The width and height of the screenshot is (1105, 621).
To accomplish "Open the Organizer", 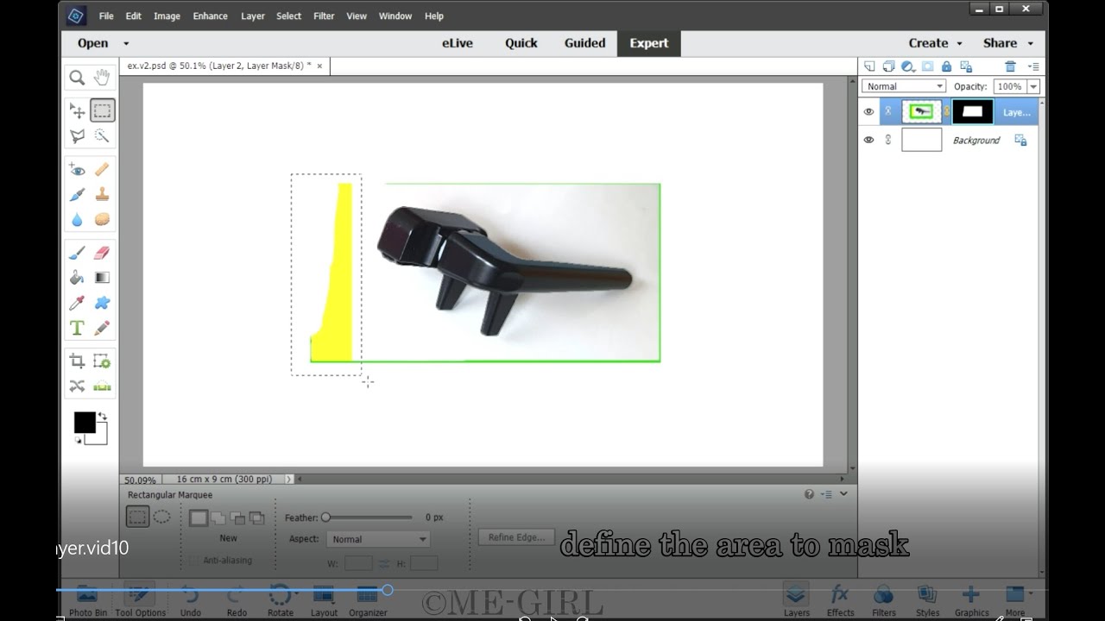I will coord(368,601).
